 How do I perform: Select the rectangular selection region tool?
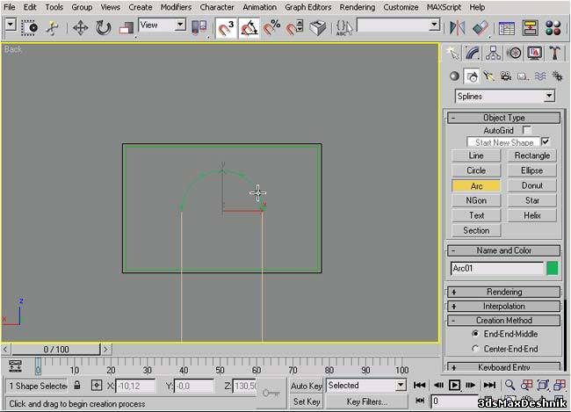click(30, 27)
